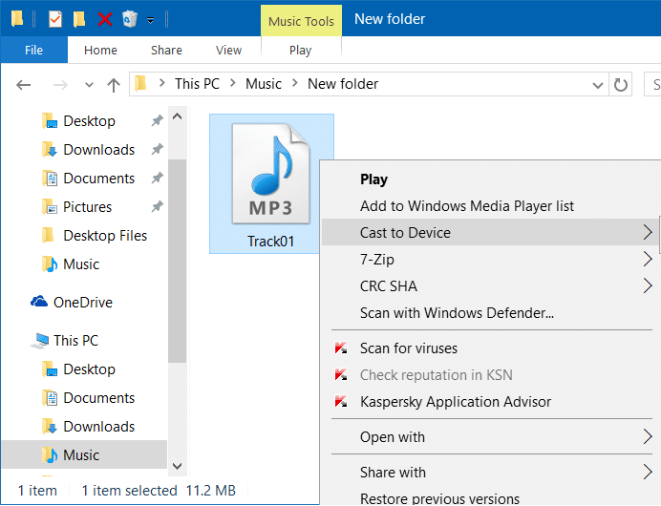Click the navigation pane scroll down arrow
661x506 pixels.
click(x=177, y=466)
